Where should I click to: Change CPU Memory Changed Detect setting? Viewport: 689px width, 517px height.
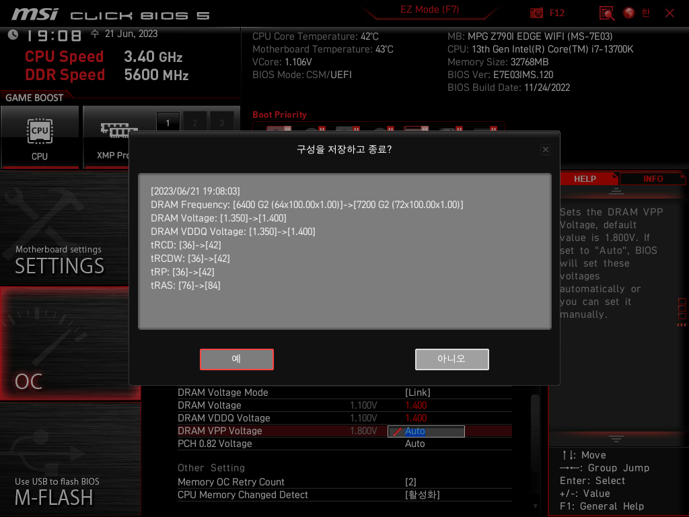tap(422, 495)
